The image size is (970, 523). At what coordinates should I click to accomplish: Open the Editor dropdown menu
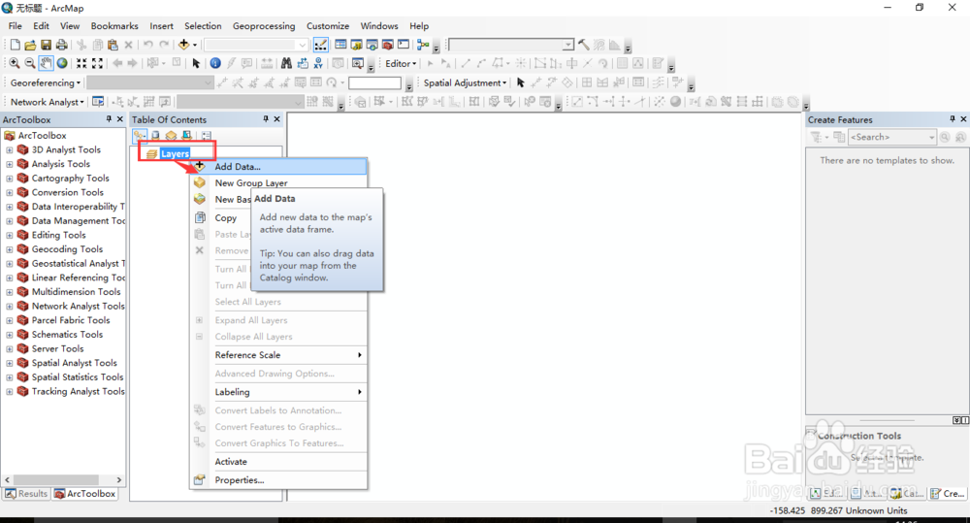[401, 63]
